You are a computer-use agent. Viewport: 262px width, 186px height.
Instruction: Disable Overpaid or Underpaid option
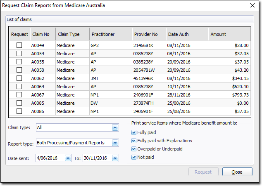point(133,149)
